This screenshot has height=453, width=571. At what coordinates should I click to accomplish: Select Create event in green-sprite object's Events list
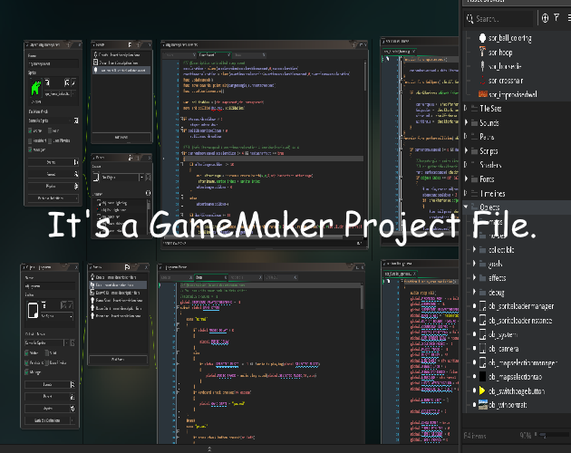(120, 54)
